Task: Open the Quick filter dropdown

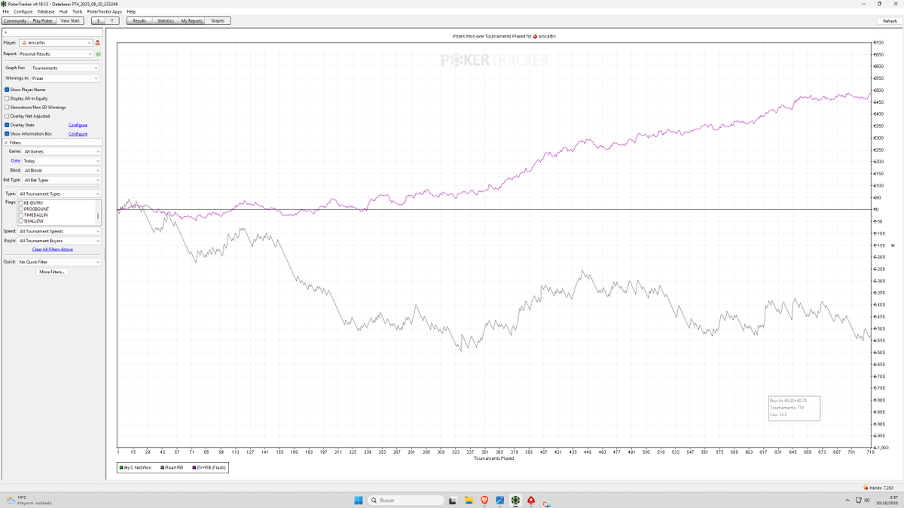Action: [x=60, y=262]
